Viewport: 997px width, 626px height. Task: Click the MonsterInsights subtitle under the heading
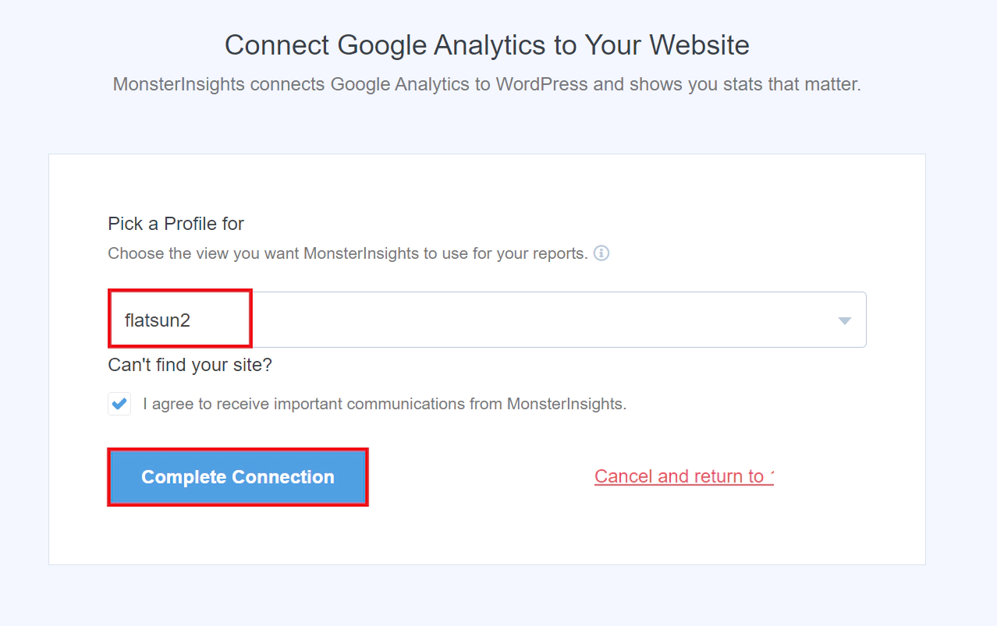[487, 84]
